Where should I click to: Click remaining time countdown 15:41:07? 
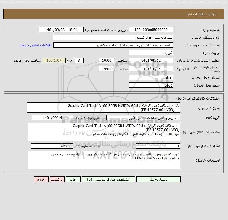54,60
